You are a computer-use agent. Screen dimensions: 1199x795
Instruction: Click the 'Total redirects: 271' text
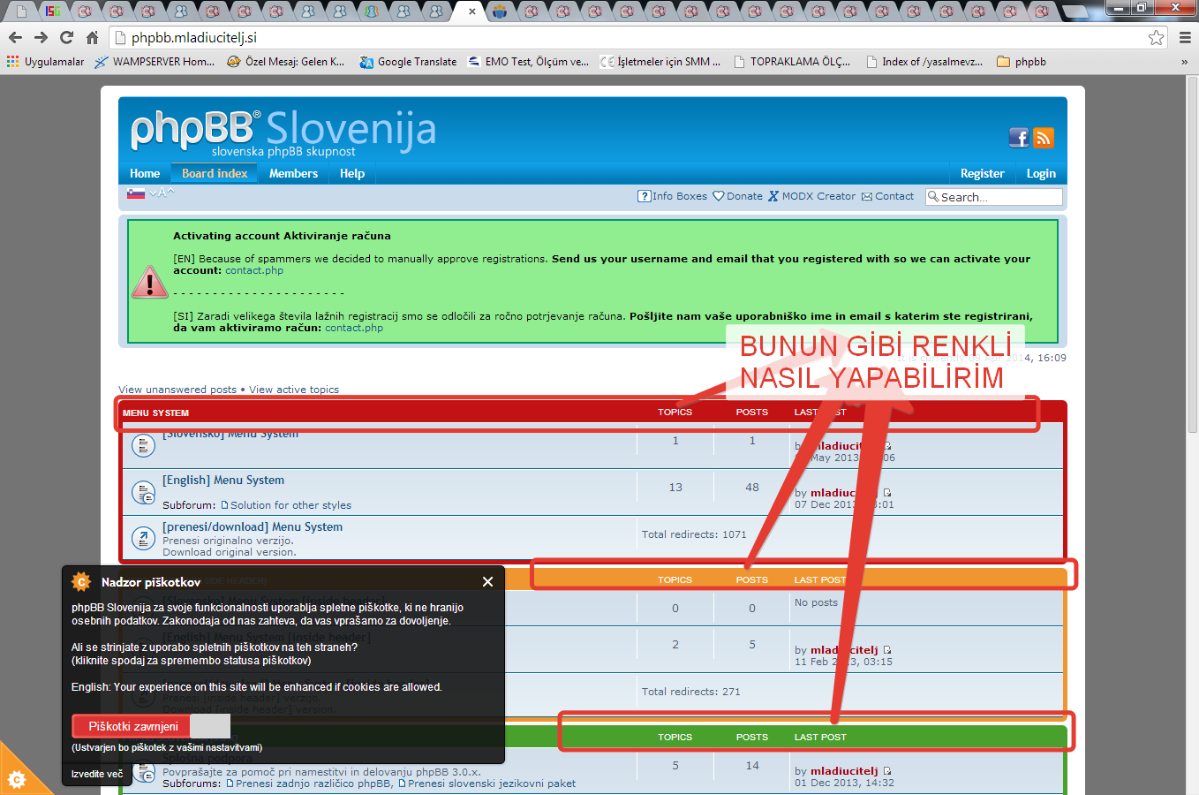(691, 692)
